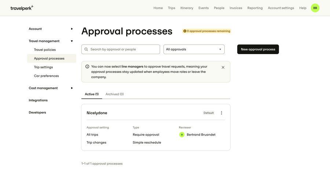Open Events in the top navigation
330x177 pixels.
pos(203,8)
